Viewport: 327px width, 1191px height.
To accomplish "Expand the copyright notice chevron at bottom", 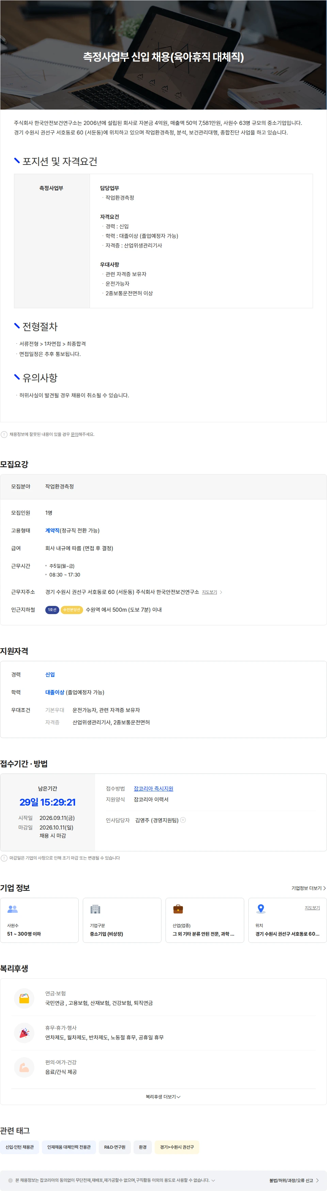I will point(213,1180).
